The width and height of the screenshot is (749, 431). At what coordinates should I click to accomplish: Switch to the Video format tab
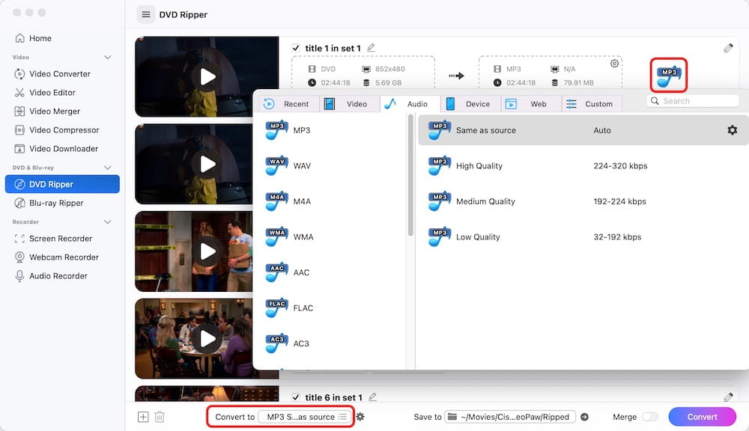(350, 104)
